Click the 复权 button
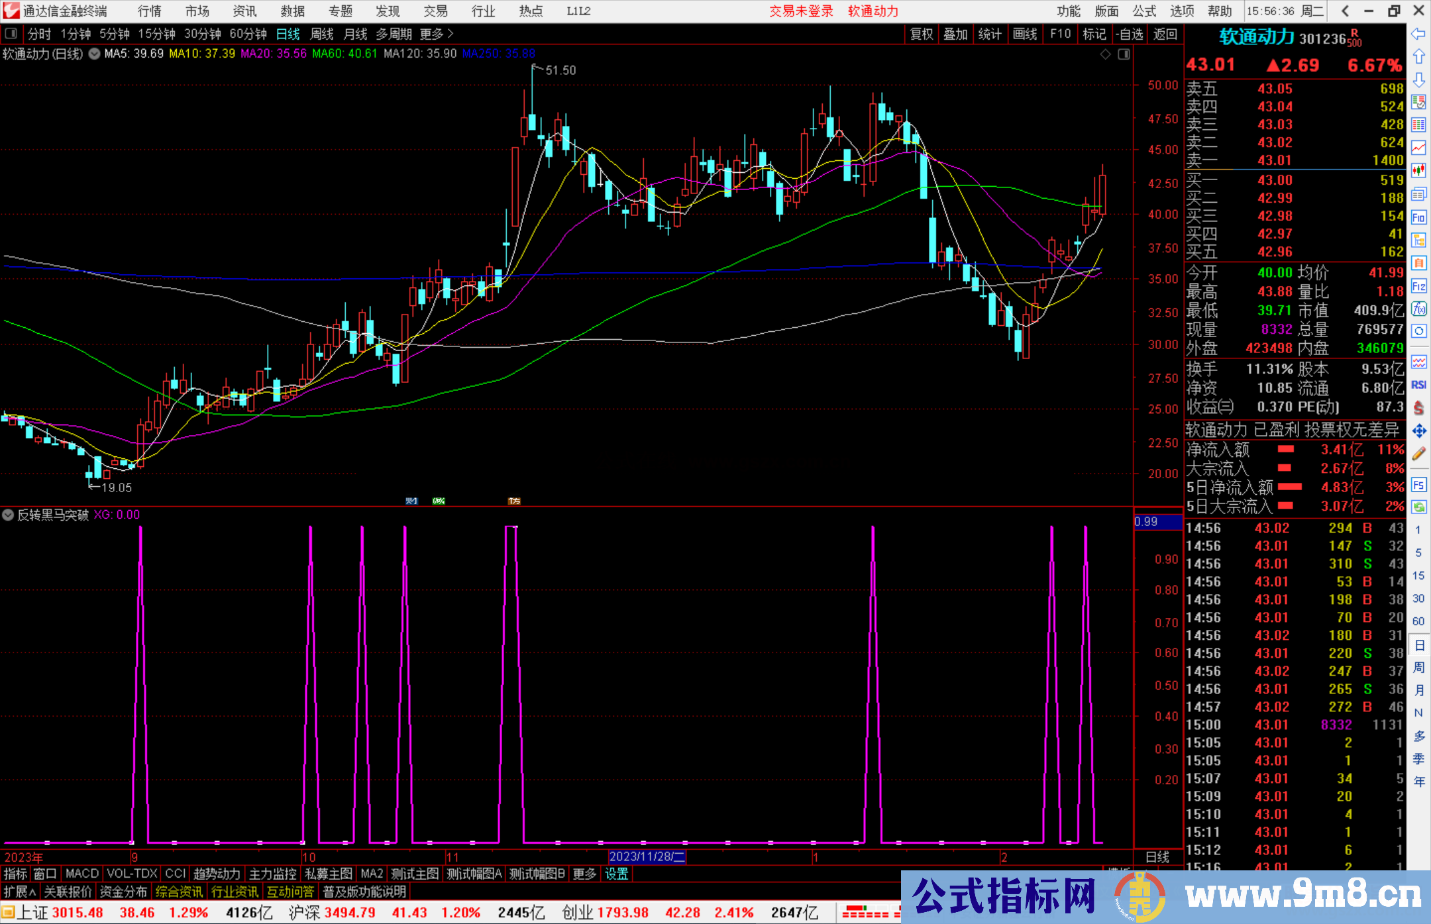The image size is (1431, 924). 921,34
